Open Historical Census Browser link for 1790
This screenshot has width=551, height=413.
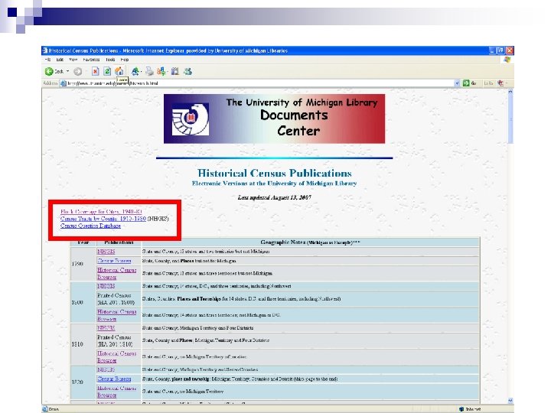coord(116,274)
